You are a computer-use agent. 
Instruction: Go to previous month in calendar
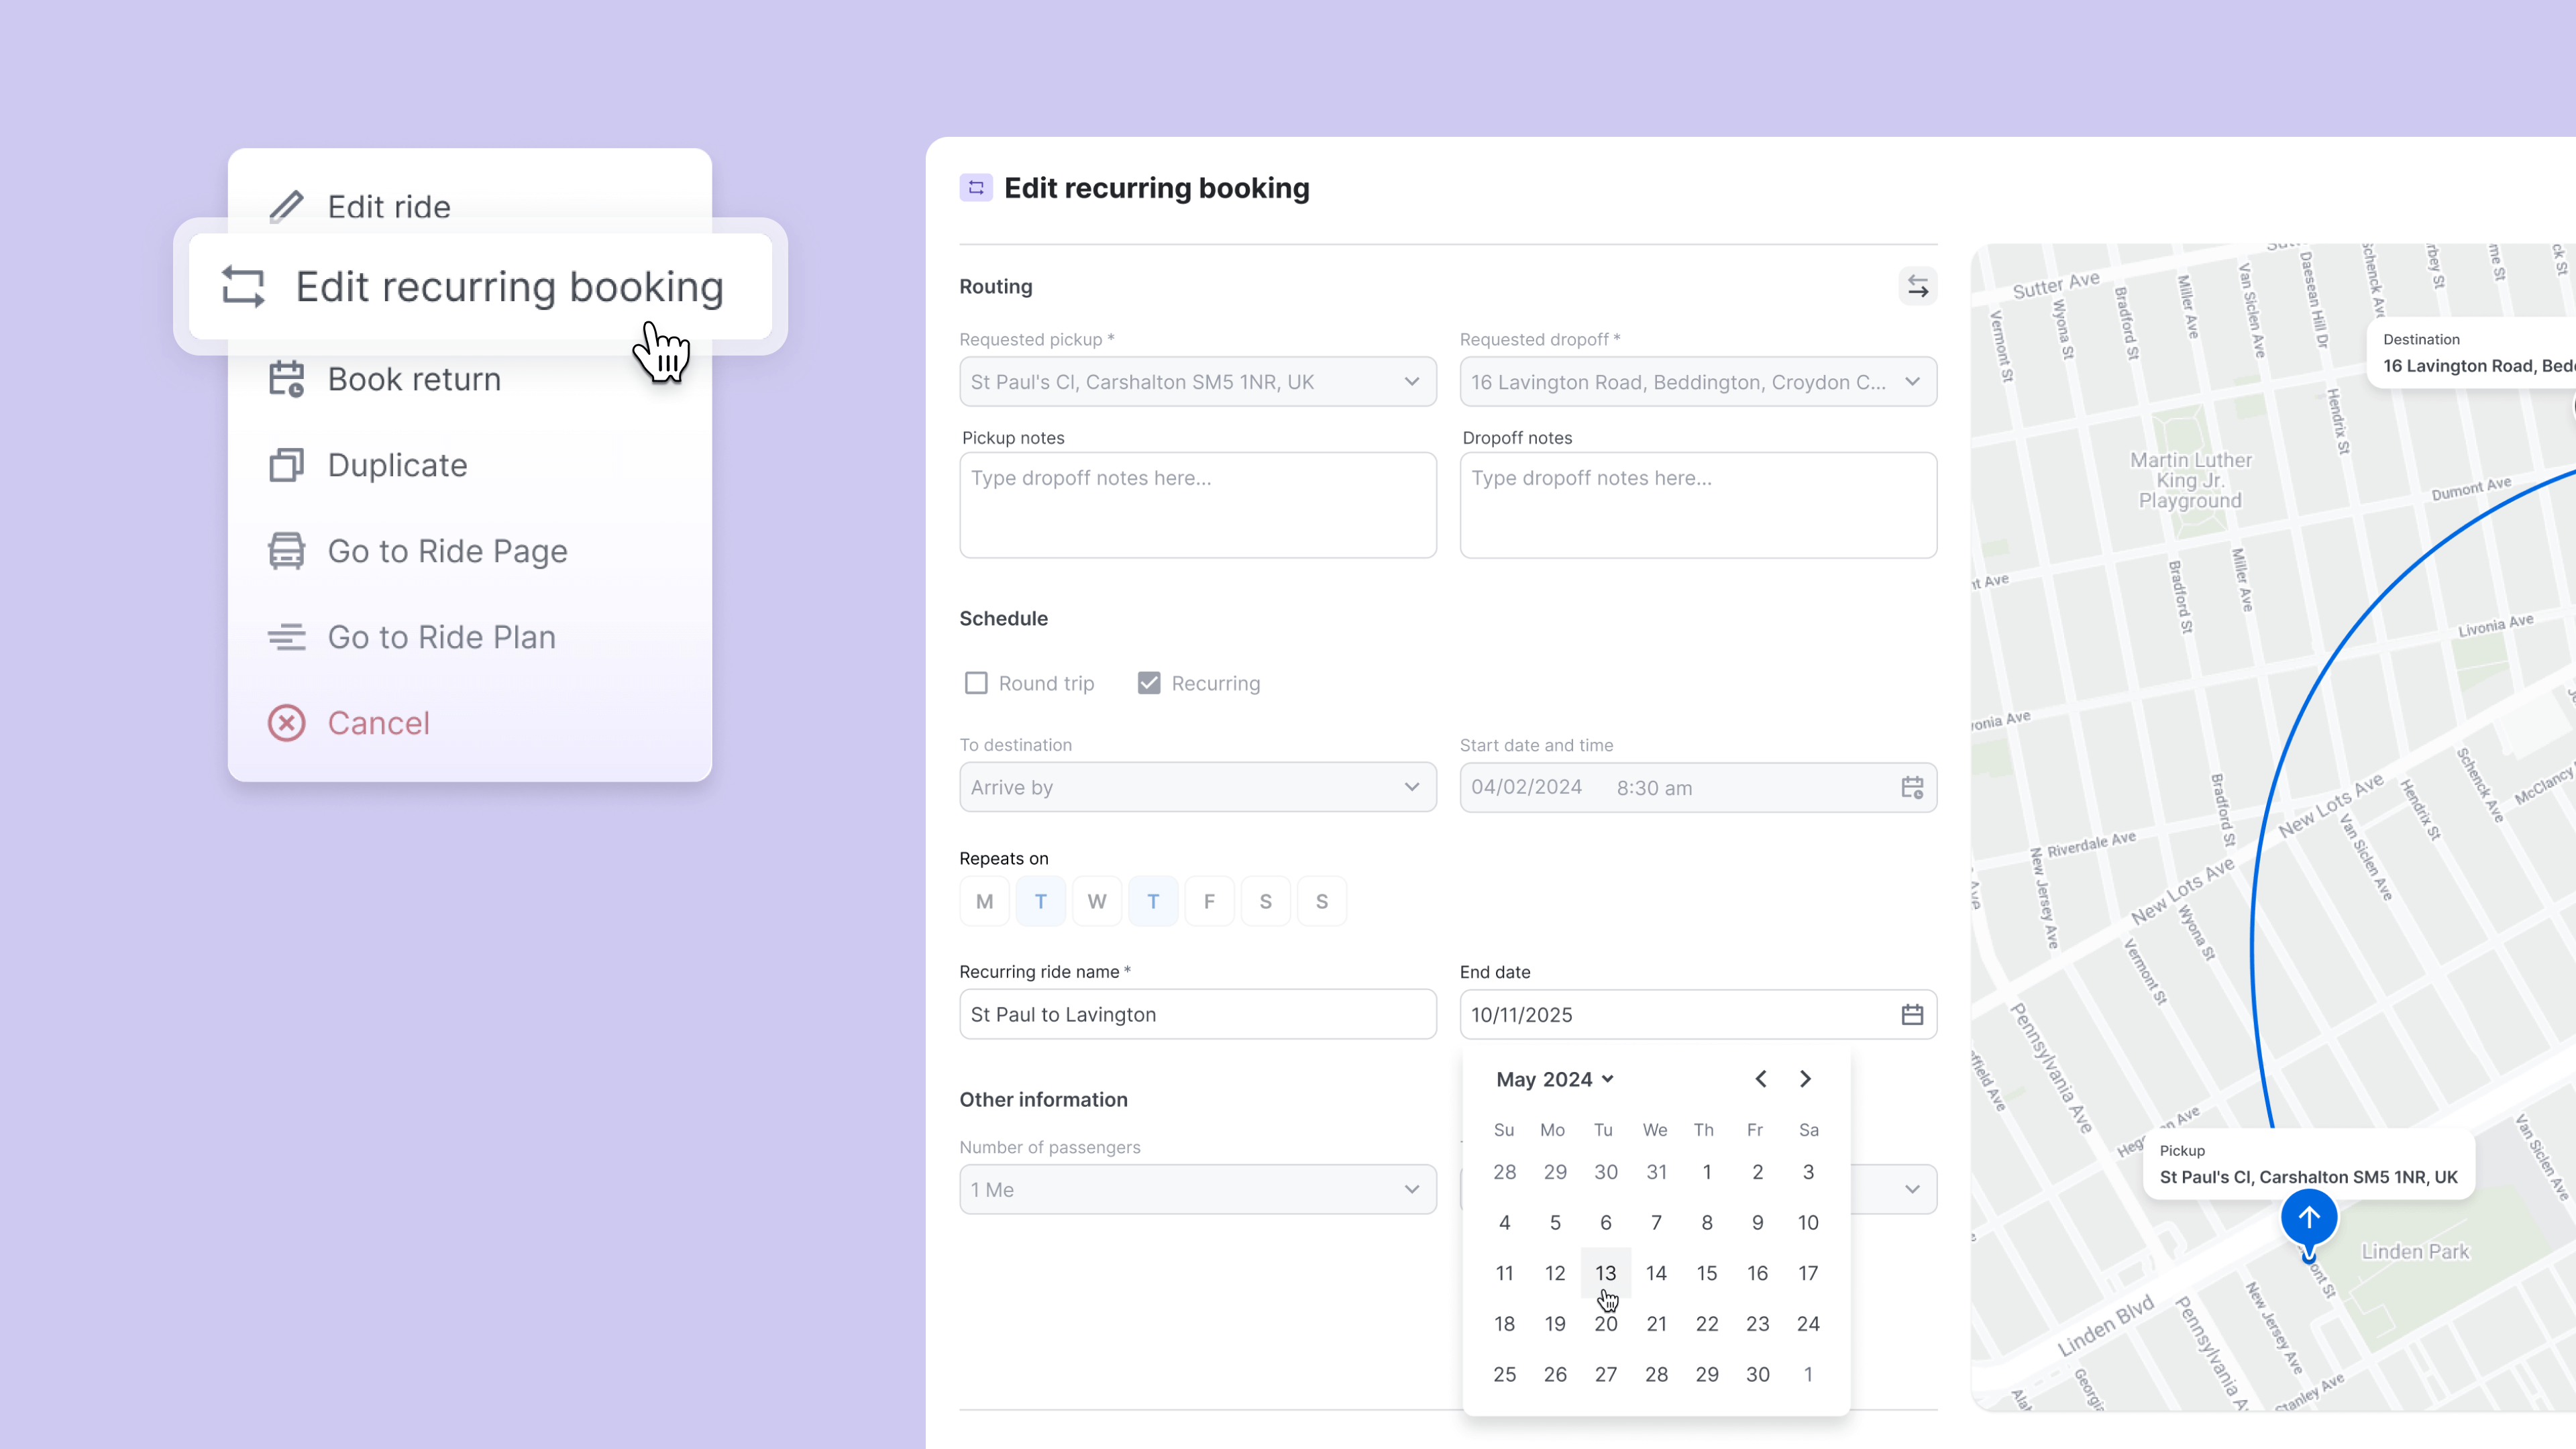point(1761,1079)
